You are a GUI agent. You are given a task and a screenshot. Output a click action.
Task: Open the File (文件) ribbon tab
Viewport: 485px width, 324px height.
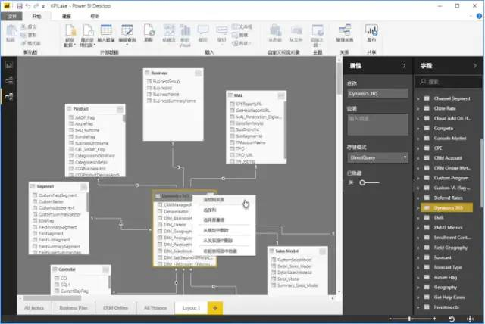(12, 17)
